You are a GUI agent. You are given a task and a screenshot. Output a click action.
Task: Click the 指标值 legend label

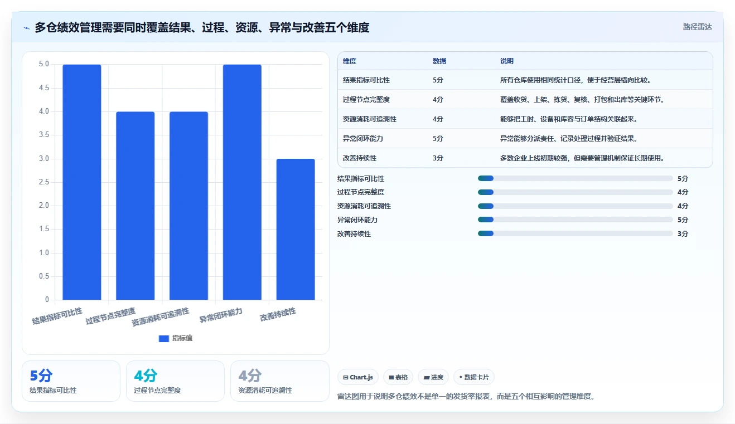tap(182, 338)
